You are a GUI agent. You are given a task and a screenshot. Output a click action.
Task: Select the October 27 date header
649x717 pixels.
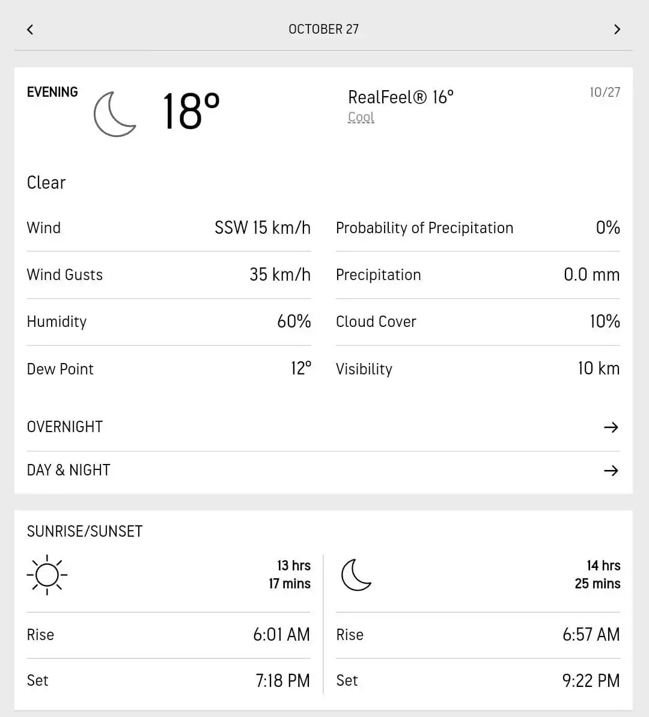pos(323,29)
